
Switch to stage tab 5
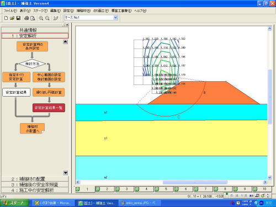163,189
